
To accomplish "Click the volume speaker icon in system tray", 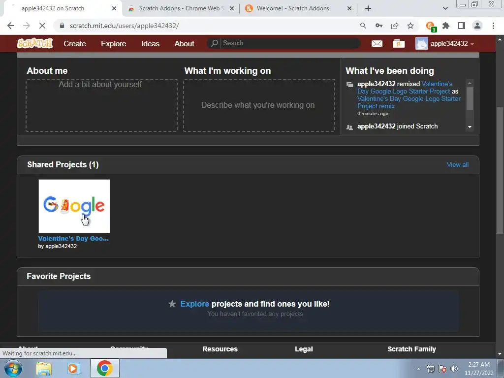I will 454,369.
